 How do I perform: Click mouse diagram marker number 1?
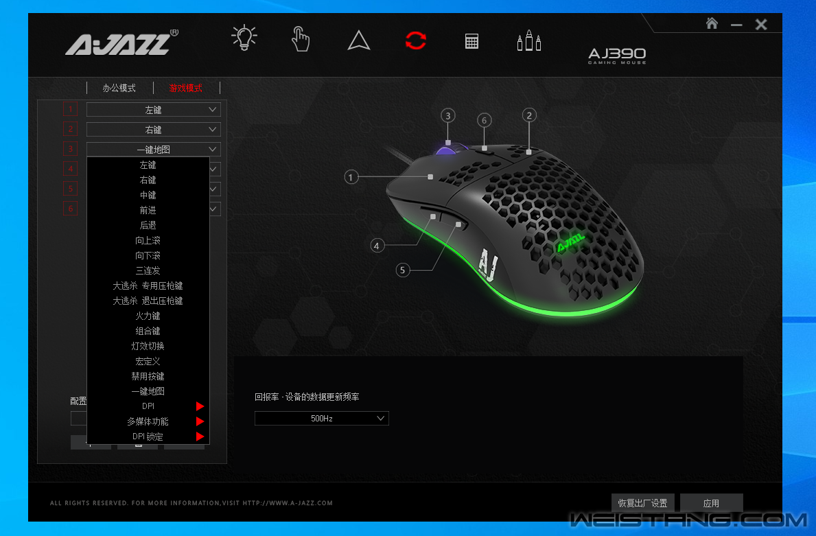click(x=351, y=178)
